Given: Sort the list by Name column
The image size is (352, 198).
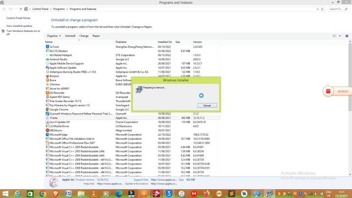Looking at the screenshot, I should [49, 42].
